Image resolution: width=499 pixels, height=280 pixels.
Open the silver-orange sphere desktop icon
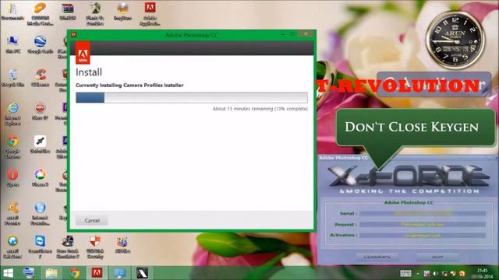122,12
